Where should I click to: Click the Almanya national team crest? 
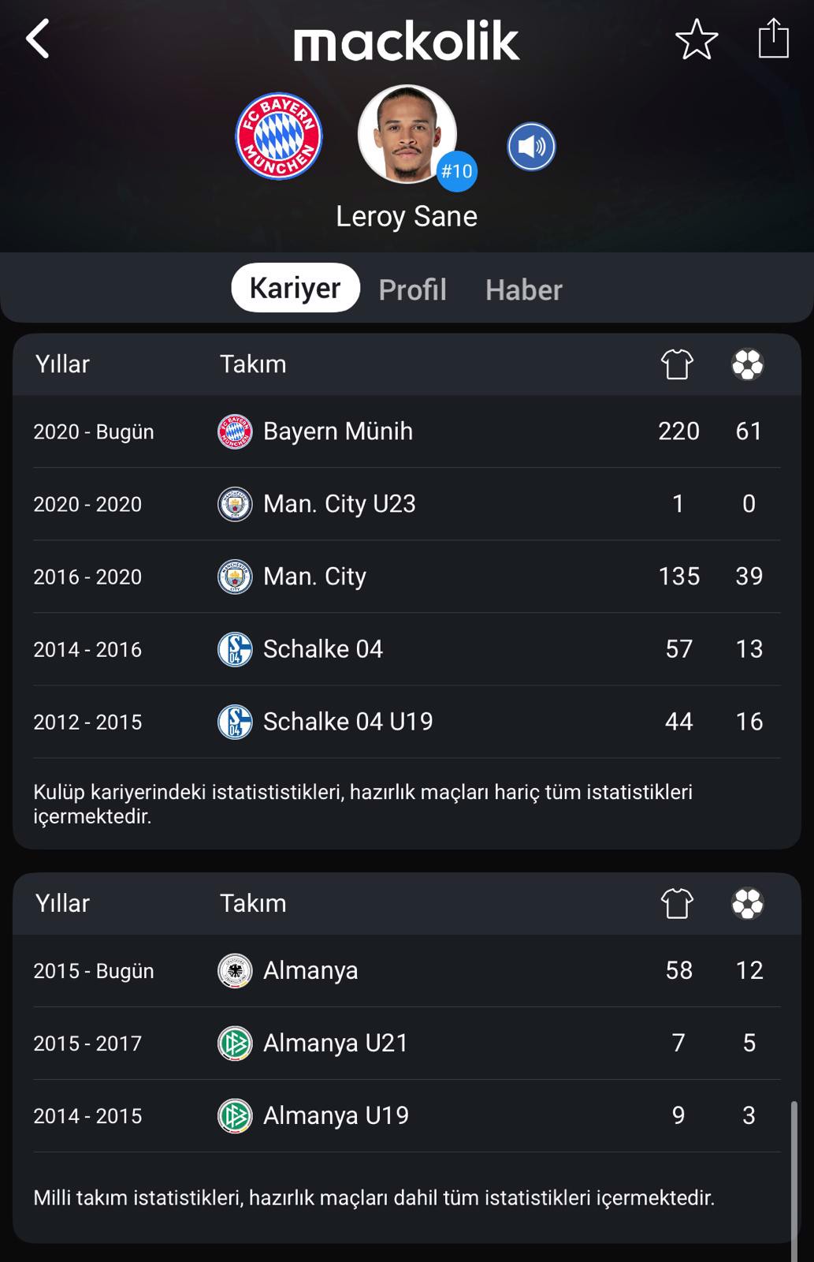(x=235, y=970)
